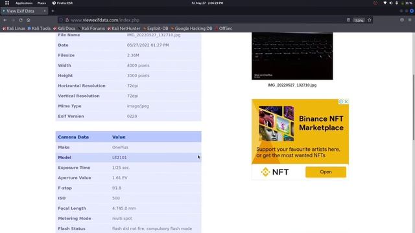
Task: Select the Flash Status value text
Action: [x=152, y=228]
